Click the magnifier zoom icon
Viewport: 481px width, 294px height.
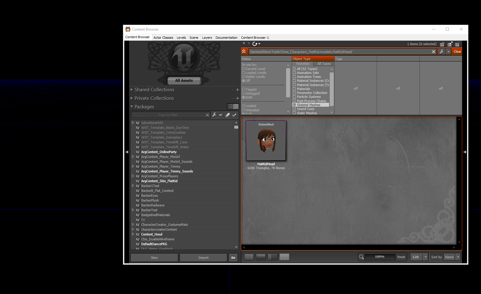tap(361, 257)
